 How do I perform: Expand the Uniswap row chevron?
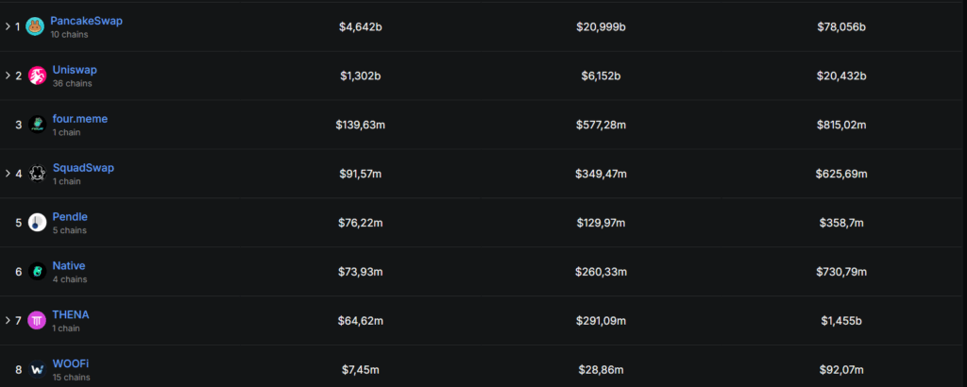[x=8, y=76]
